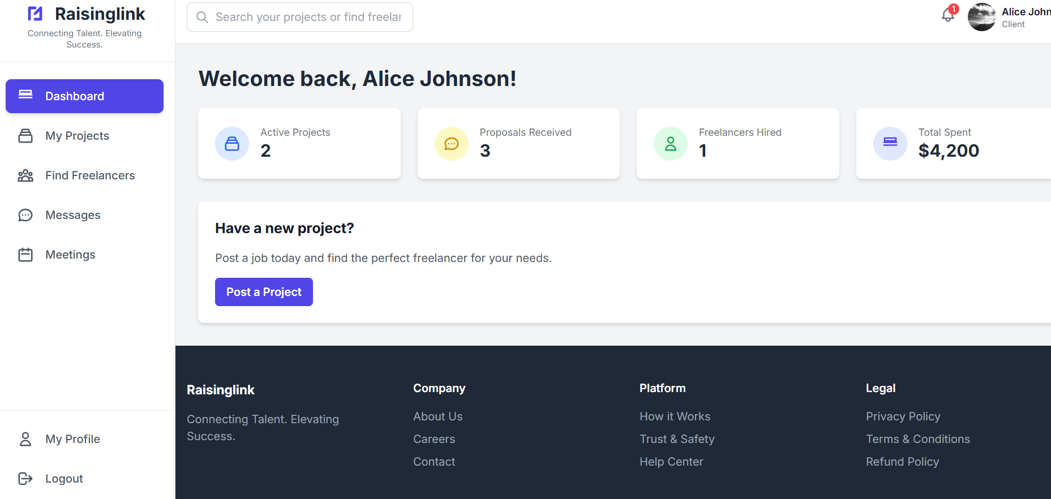The image size is (1051, 499).
Task: Open the Contact footer link
Action: coord(434,462)
